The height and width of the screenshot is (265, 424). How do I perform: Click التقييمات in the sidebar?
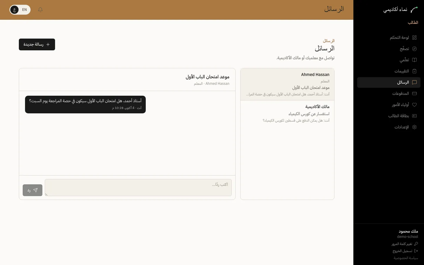tap(389, 71)
